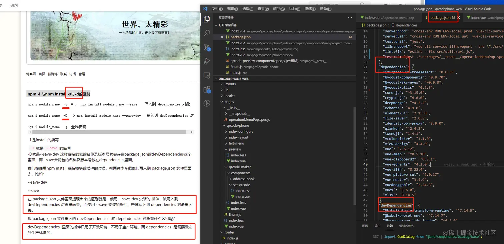504x244 pixels.
Task: Open the 编辑(E) menu
Action: click(x=232, y=9)
